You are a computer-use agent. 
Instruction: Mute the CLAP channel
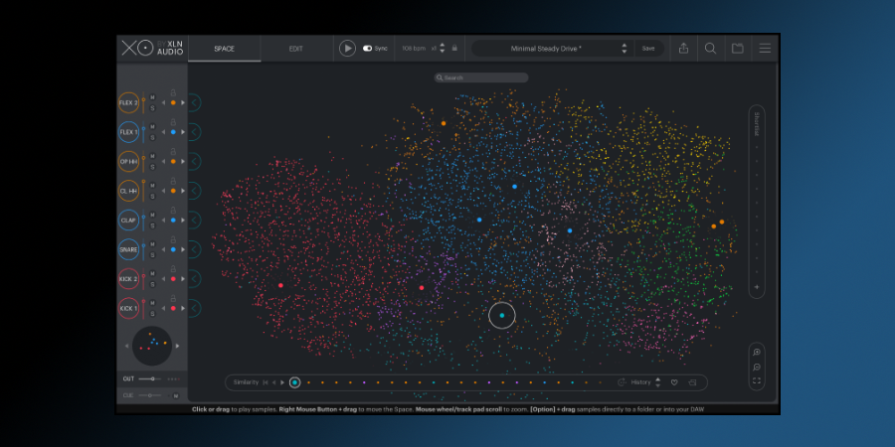click(152, 215)
